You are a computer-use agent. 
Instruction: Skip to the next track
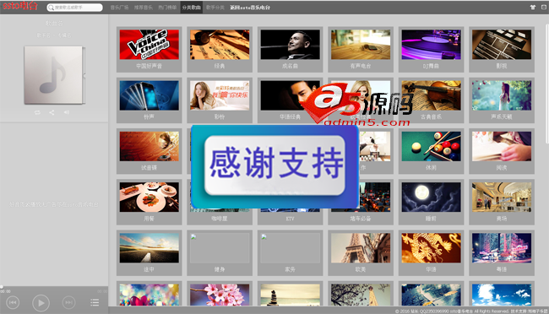pyautogui.click(x=68, y=302)
